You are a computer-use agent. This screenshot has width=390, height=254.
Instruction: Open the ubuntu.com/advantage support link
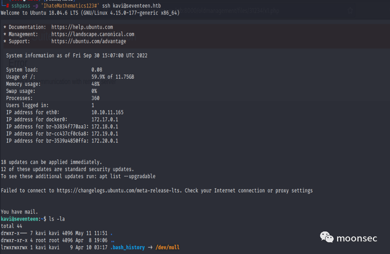86,41
